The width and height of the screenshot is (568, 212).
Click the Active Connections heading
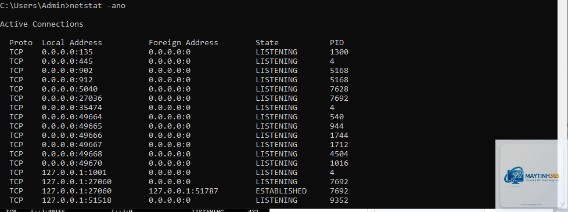tap(42, 24)
